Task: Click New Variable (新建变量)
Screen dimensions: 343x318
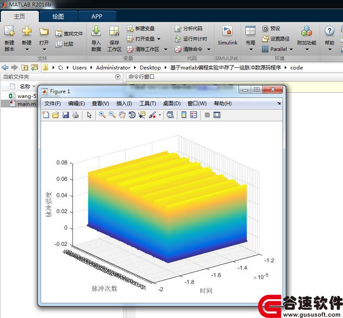Action: (x=141, y=28)
